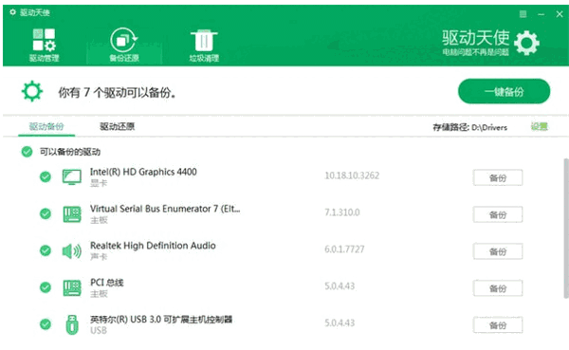569x350 pixels.
Task: Click version number 7.1.310.0
Action: (341, 212)
